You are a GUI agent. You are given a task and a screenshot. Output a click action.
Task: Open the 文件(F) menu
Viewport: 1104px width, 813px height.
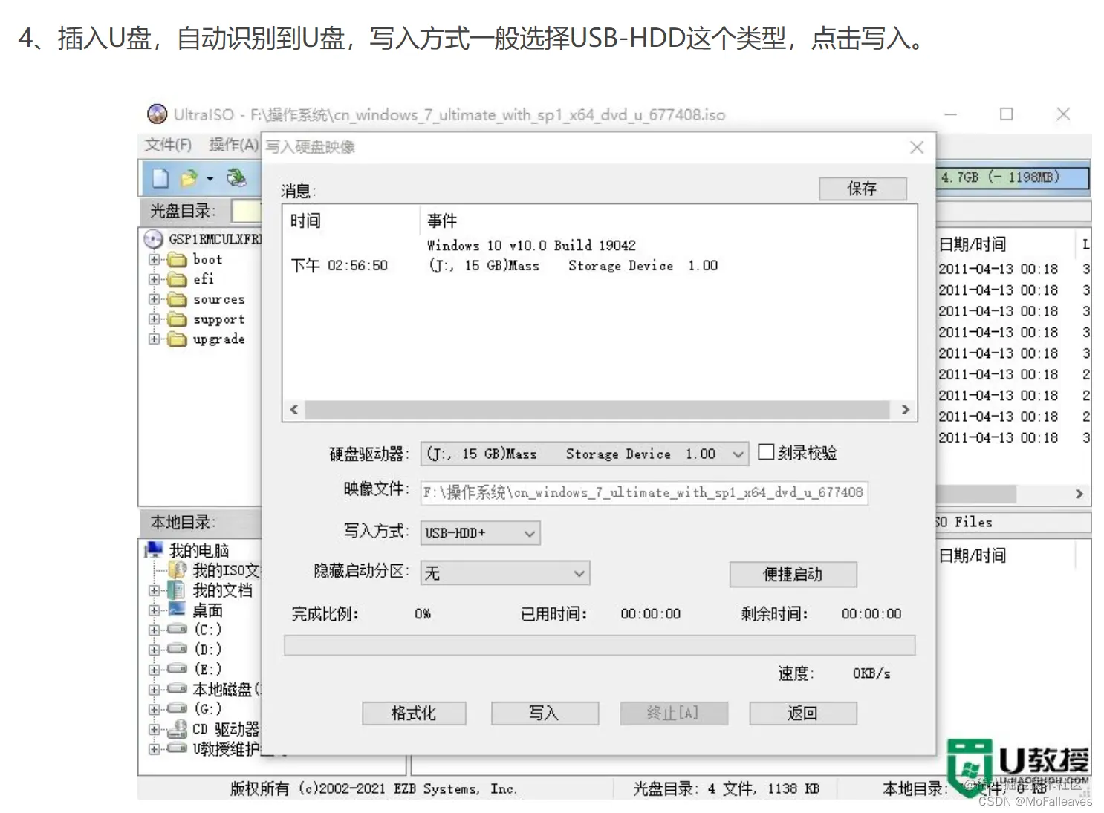tap(168, 145)
